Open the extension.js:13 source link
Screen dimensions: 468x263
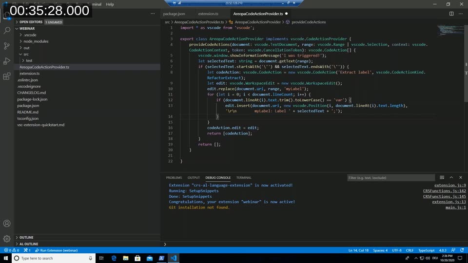[449, 202]
